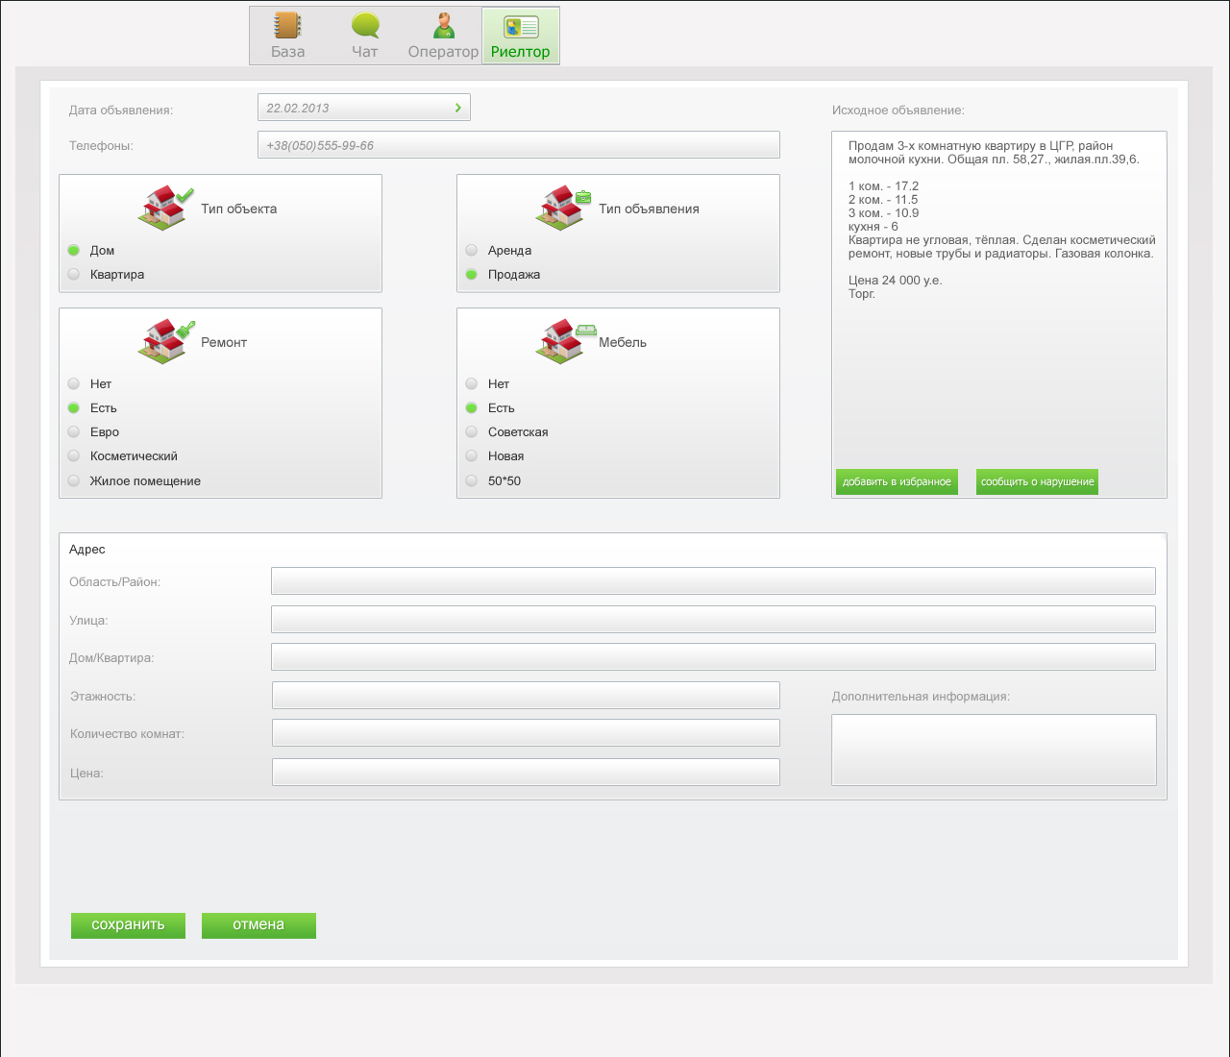Viewport: 1230px width, 1057px height.
Task: Switch to the Оператор tab
Action: [443, 36]
